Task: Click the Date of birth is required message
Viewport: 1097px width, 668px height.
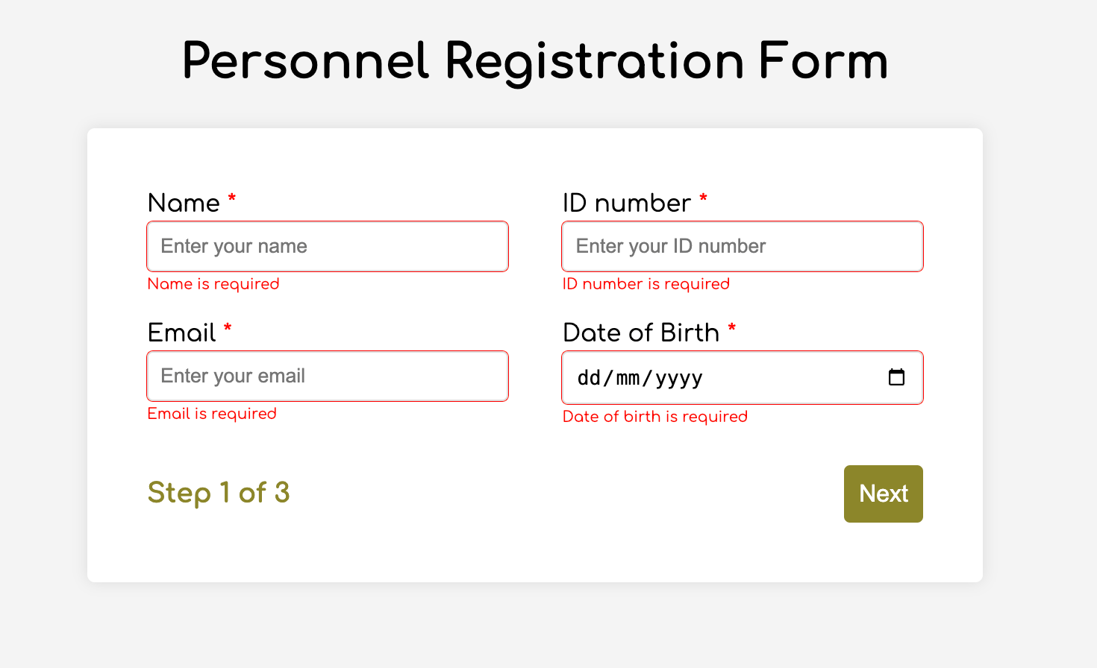Action: pos(655,416)
